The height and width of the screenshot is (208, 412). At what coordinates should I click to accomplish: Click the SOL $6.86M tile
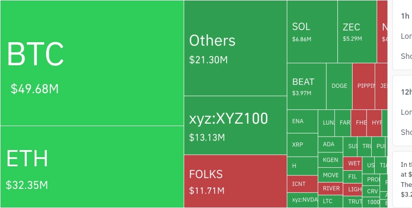click(x=312, y=32)
